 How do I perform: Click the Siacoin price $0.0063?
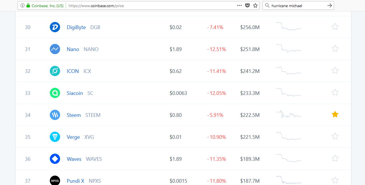[179, 93]
